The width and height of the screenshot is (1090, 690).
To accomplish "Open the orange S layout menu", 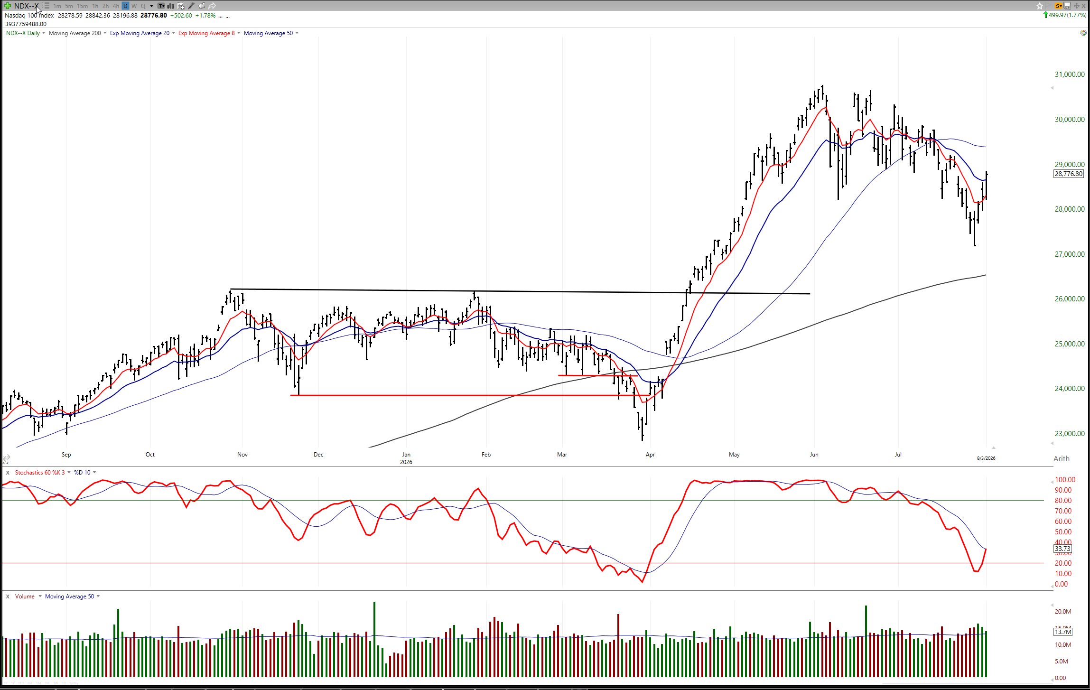I will [1059, 6].
